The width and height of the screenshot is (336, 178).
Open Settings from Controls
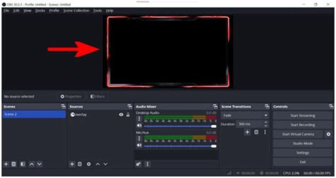(303, 152)
